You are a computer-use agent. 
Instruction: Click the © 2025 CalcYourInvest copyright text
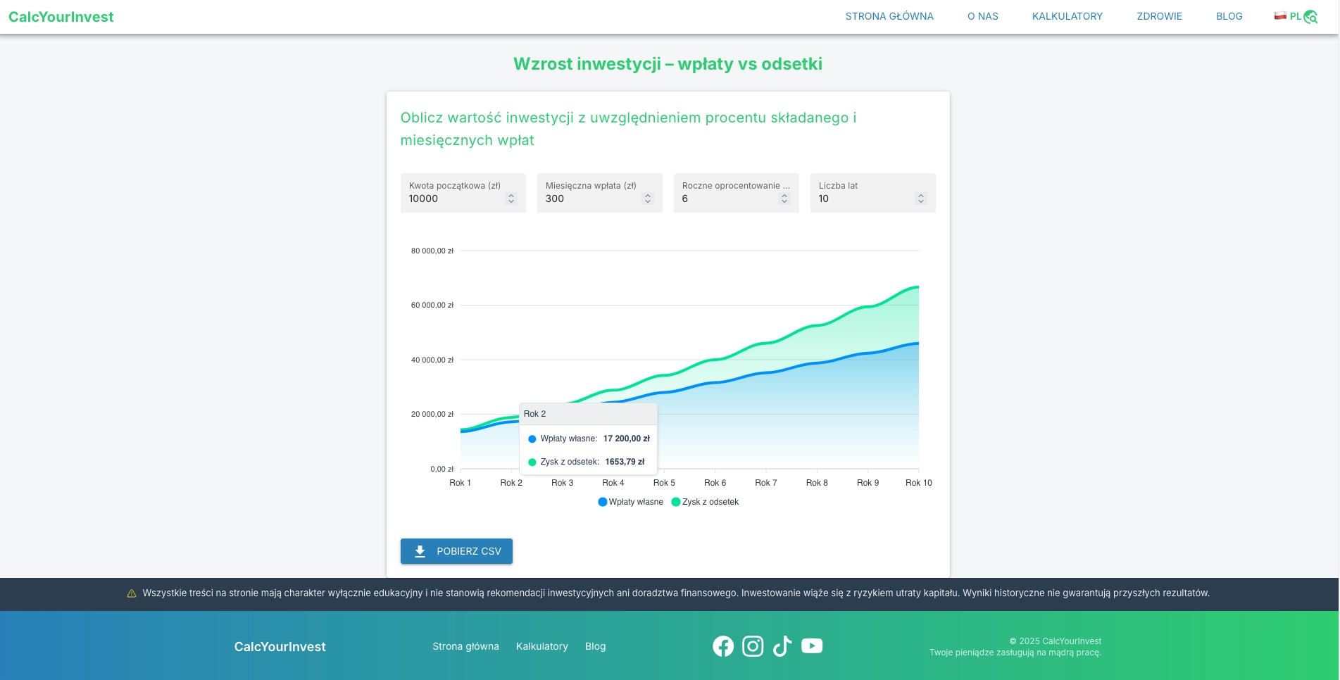pyautogui.click(x=1055, y=641)
